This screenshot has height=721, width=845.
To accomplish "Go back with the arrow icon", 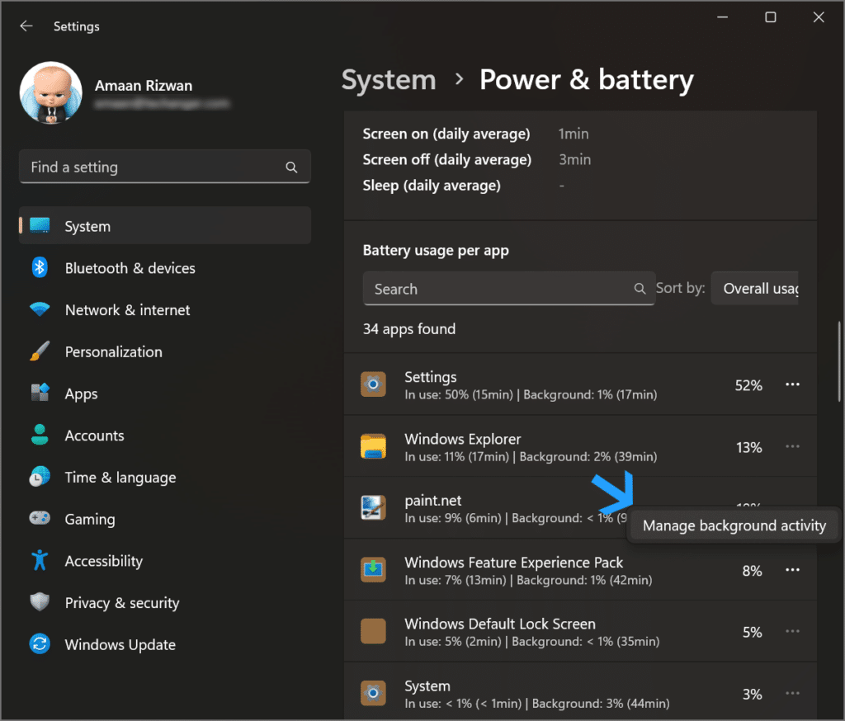I will pyautogui.click(x=26, y=26).
